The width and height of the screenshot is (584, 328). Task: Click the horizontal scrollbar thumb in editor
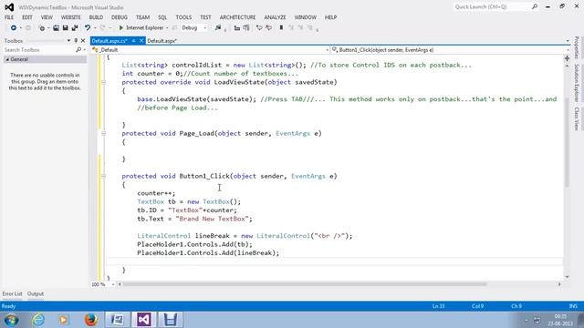[305, 284]
